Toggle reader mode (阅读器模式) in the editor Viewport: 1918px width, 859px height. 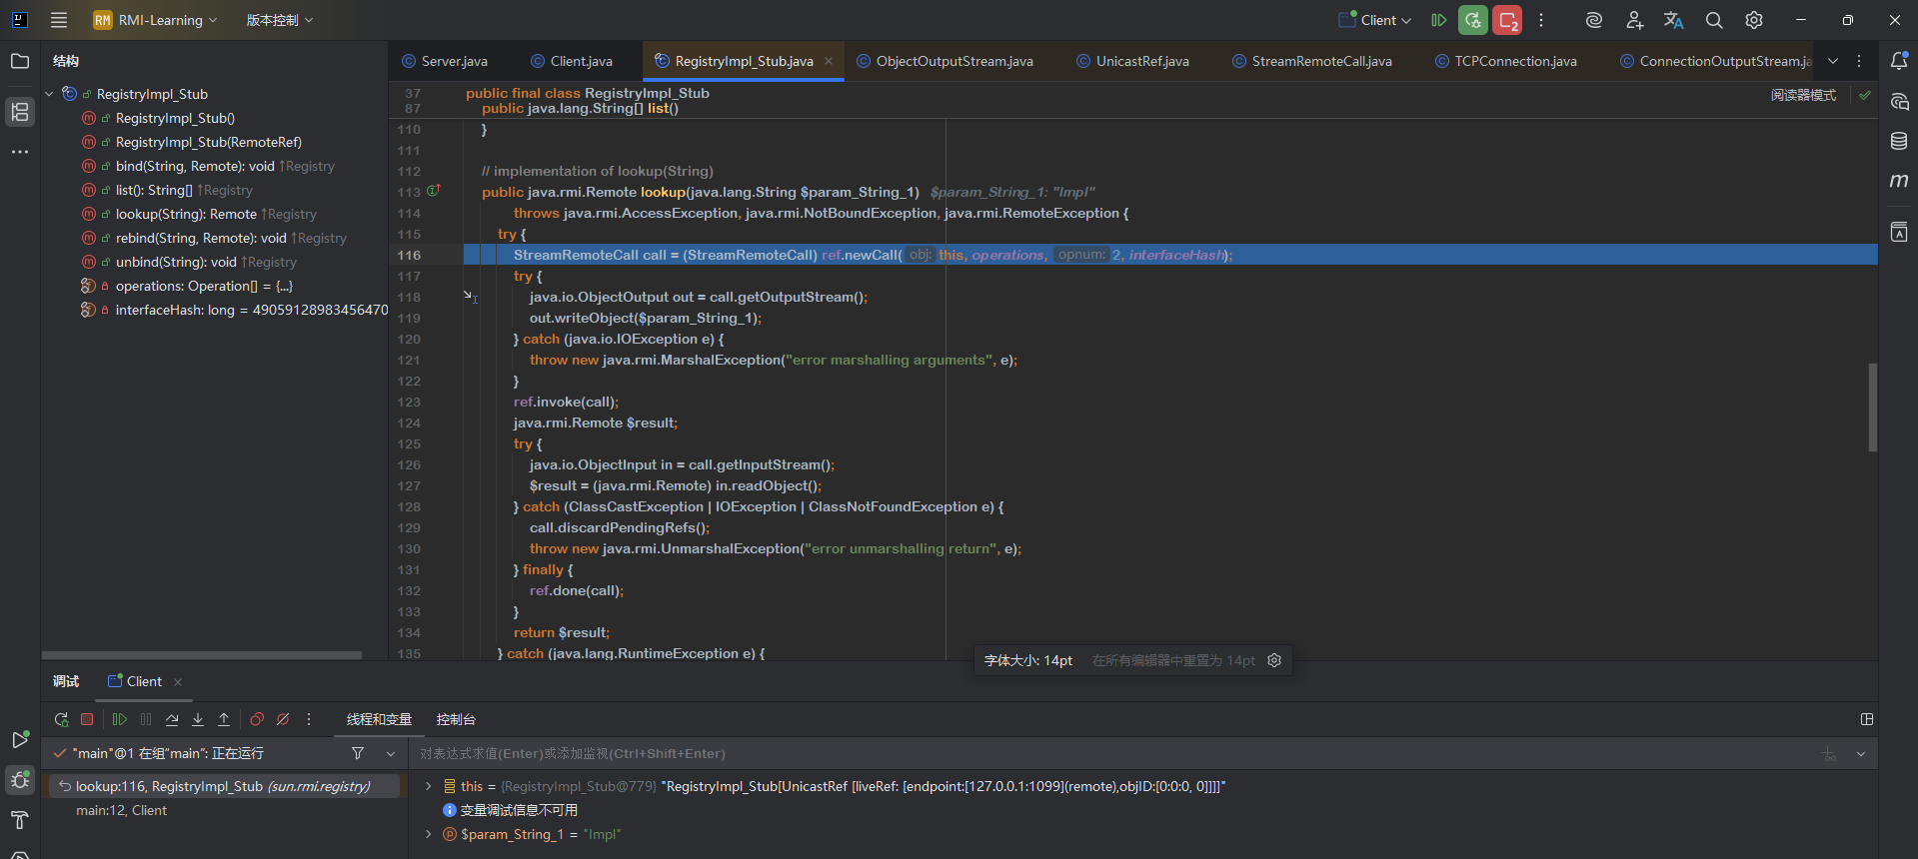[x=1803, y=95]
